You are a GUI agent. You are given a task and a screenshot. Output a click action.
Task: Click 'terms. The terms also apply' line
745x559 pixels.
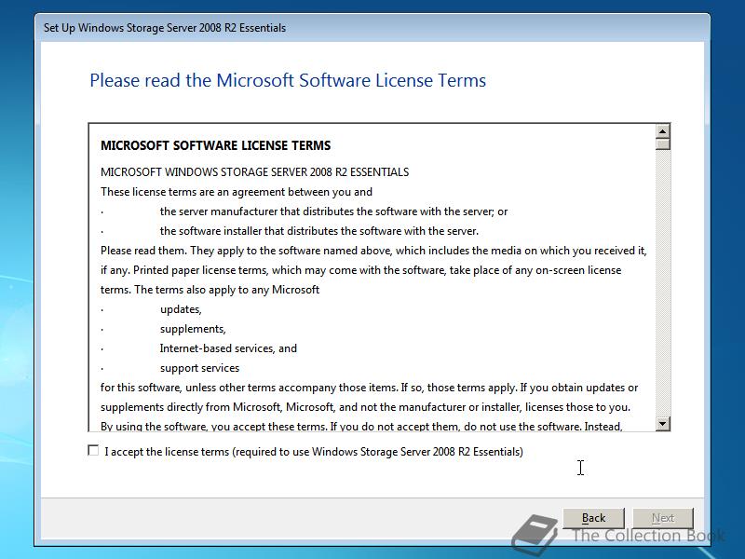(x=210, y=290)
